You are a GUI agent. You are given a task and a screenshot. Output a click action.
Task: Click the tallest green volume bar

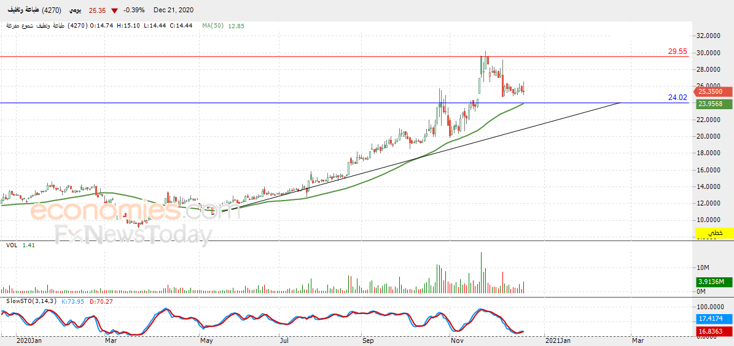click(481, 272)
